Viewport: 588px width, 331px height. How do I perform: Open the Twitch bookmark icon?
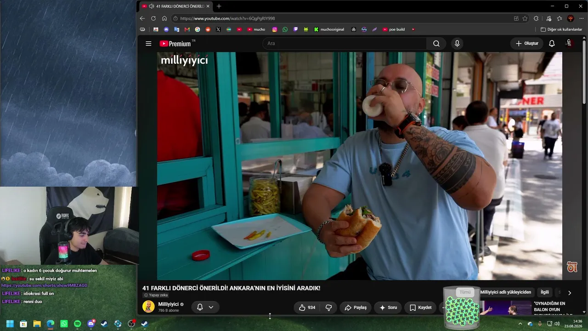pos(295,29)
